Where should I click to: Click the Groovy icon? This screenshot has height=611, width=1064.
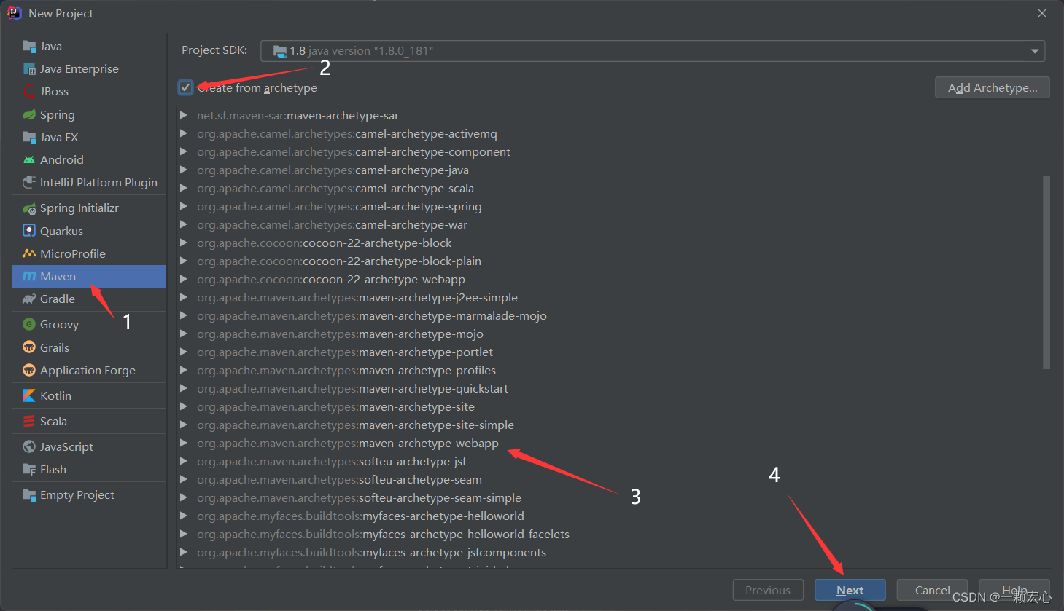(29, 324)
